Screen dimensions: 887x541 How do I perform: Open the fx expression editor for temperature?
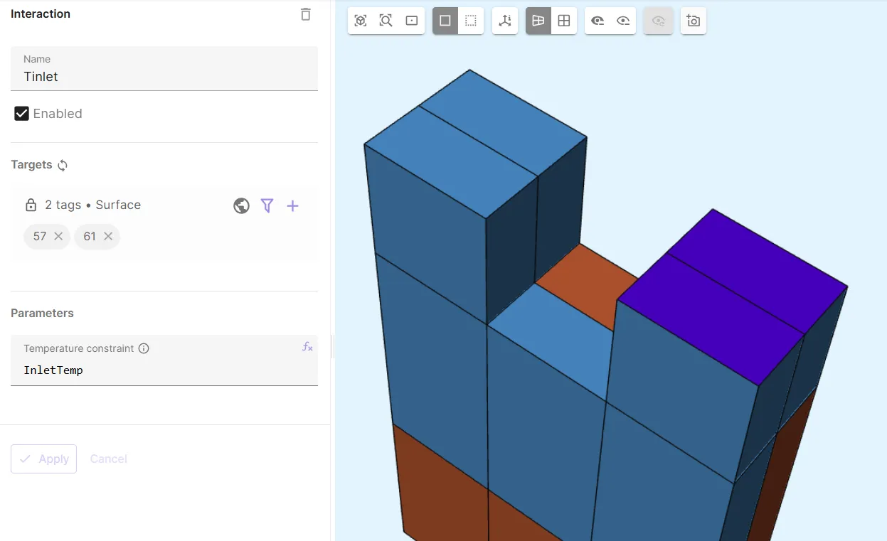coord(307,347)
